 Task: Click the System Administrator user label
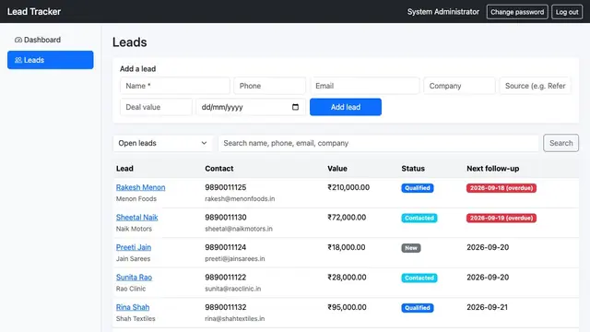click(x=443, y=12)
